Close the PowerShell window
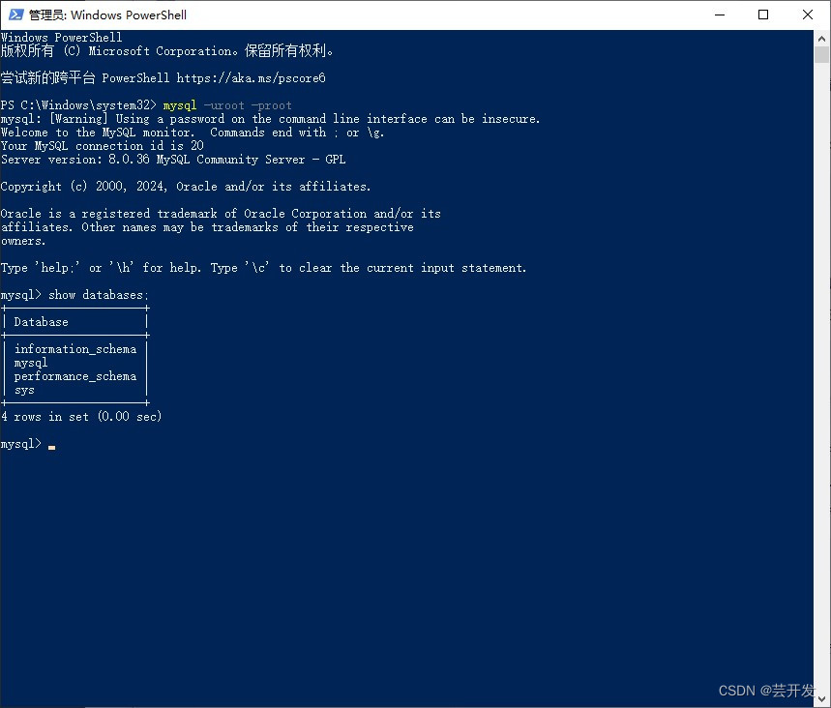Image resolution: width=831 pixels, height=708 pixels. coord(808,15)
